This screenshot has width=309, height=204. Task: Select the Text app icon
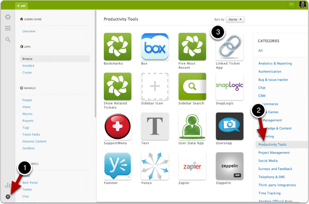pyautogui.click(x=155, y=126)
